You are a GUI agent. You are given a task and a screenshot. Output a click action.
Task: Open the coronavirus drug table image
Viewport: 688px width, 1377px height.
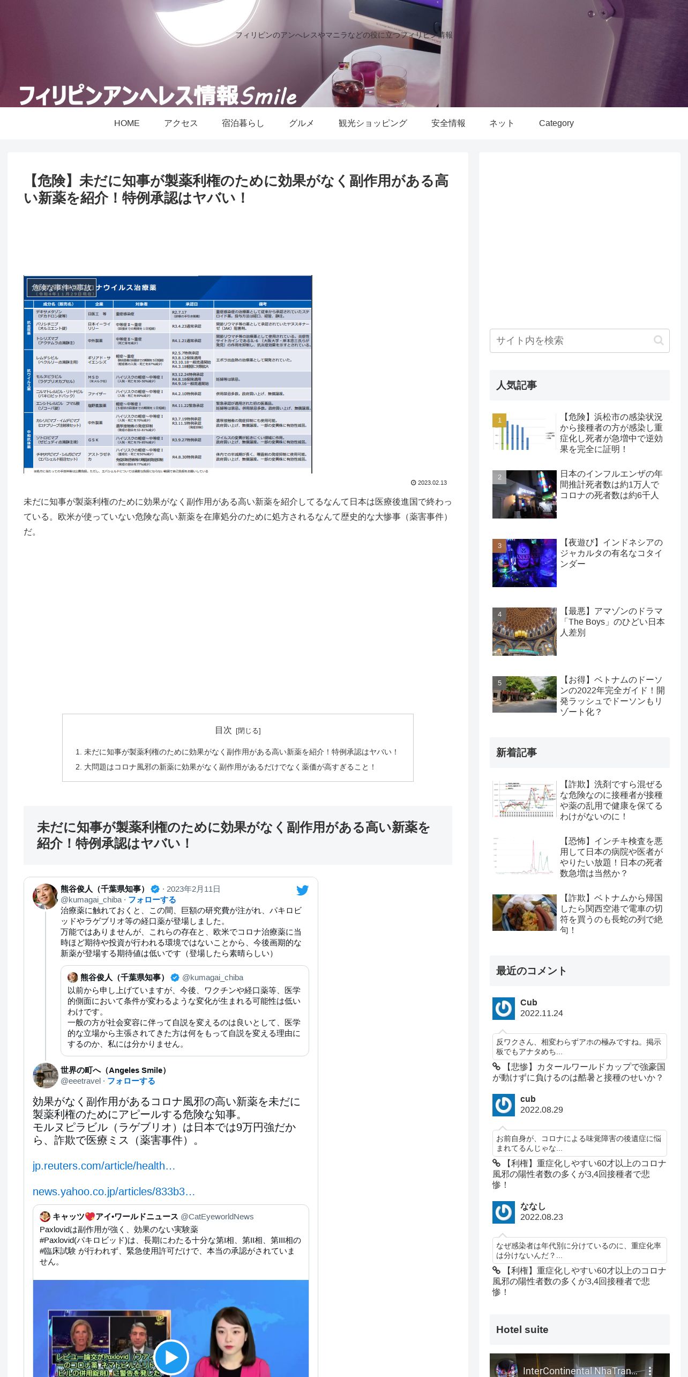[x=168, y=374]
